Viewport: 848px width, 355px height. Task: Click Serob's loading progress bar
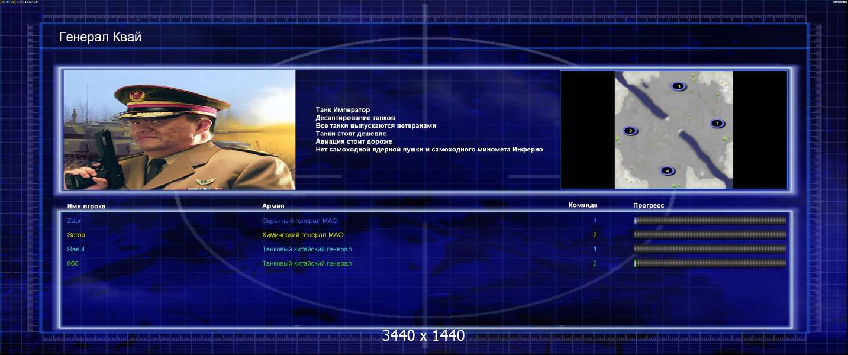[710, 234]
